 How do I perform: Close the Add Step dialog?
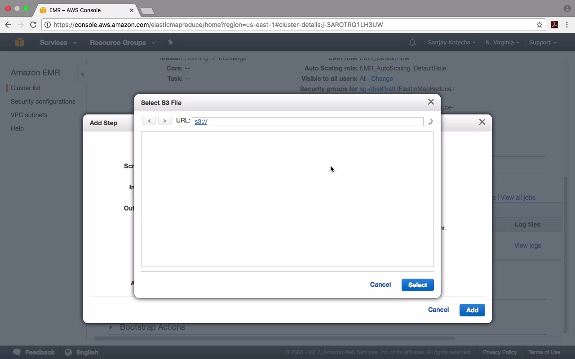[x=482, y=122]
